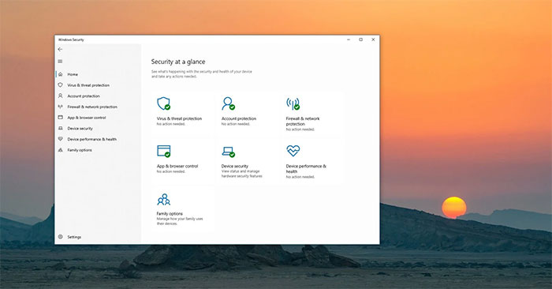552x289 pixels.
Task: Click the Firewall & network protection tile title
Action: click(303, 122)
